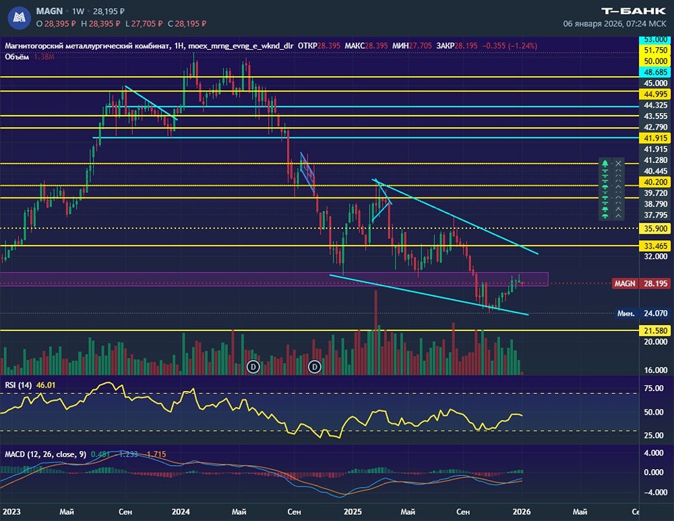The height and width of the screenshot is (521, 674).
Task: Select the 50.000 yellow price label
Action: click(656, 61)
